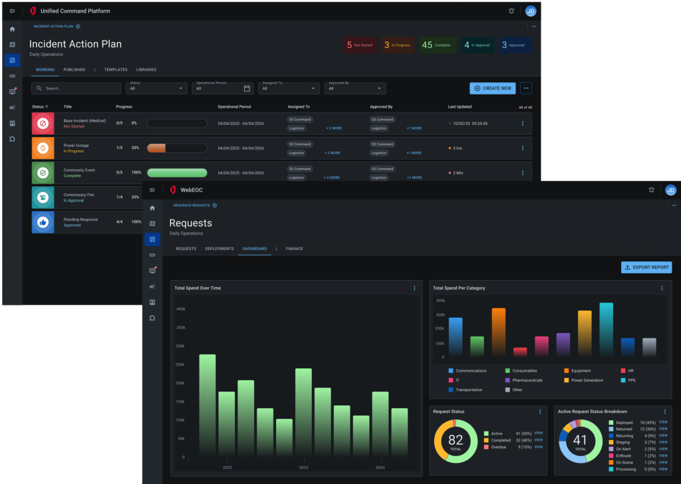Open row options for Base Incident (Medical)
This screenshot has height=484, width=681.
point(523,124)
